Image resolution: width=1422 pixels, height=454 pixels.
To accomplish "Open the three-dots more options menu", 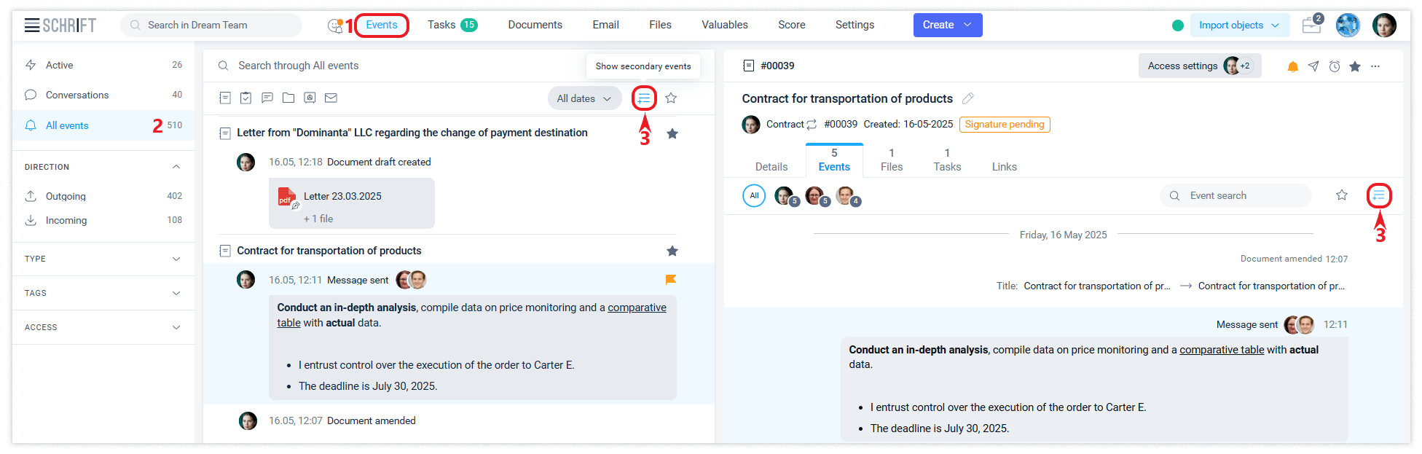I will coord(1375,66).
